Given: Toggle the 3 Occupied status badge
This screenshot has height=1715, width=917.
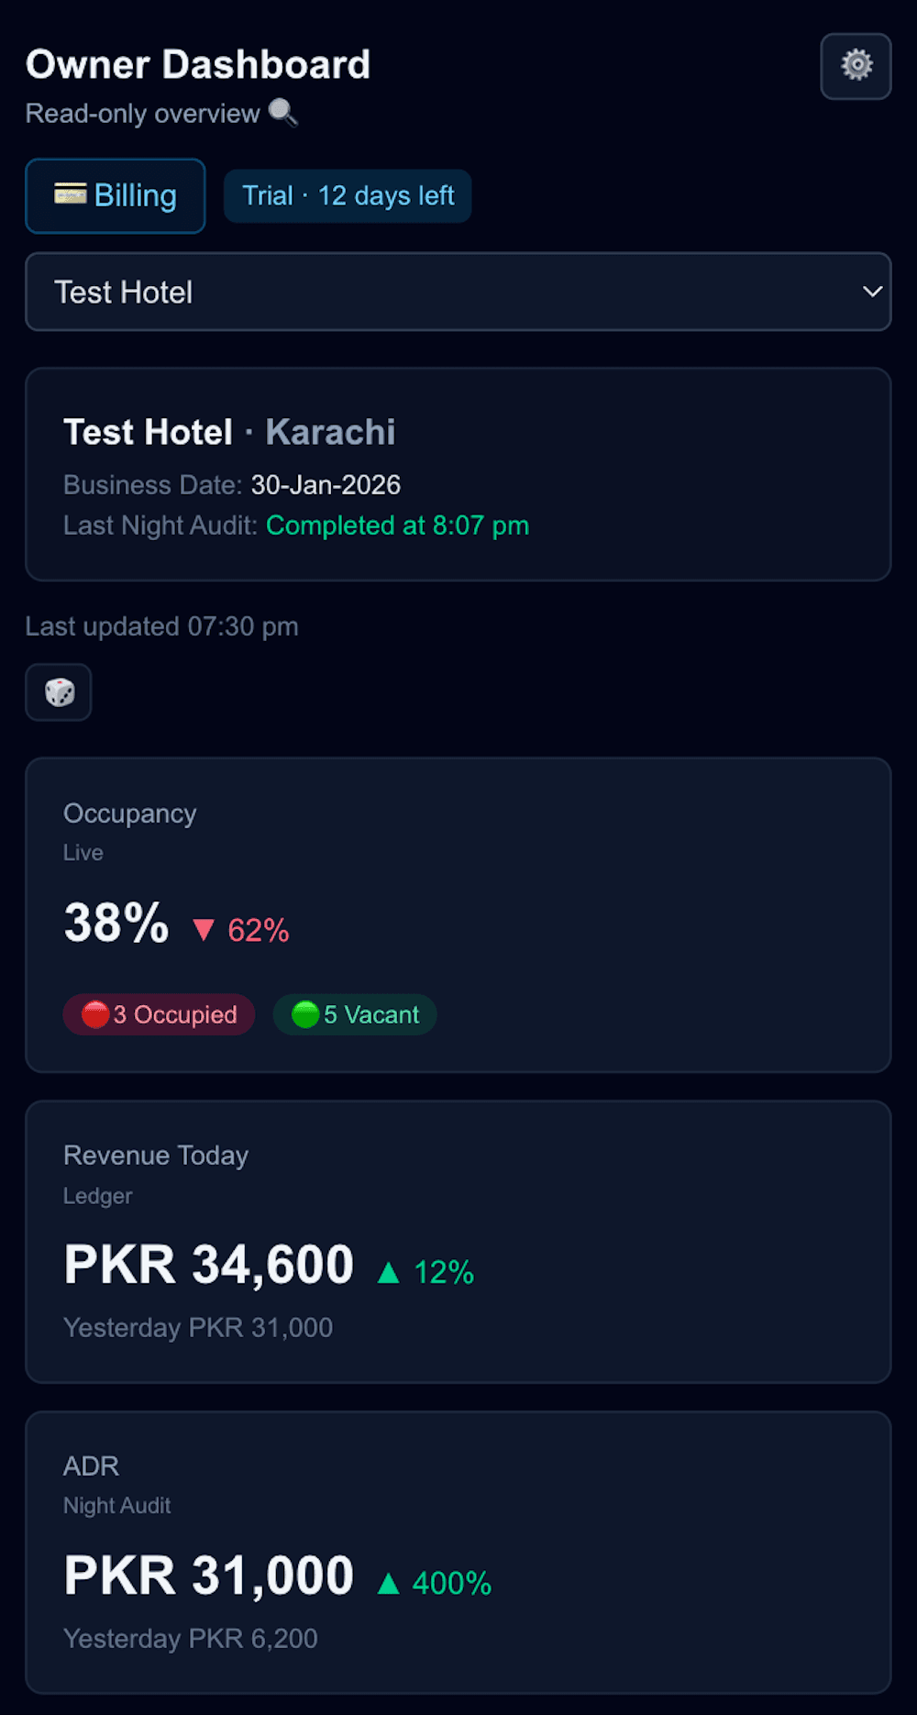Looking at the screenshot, I should (158, 1014).
